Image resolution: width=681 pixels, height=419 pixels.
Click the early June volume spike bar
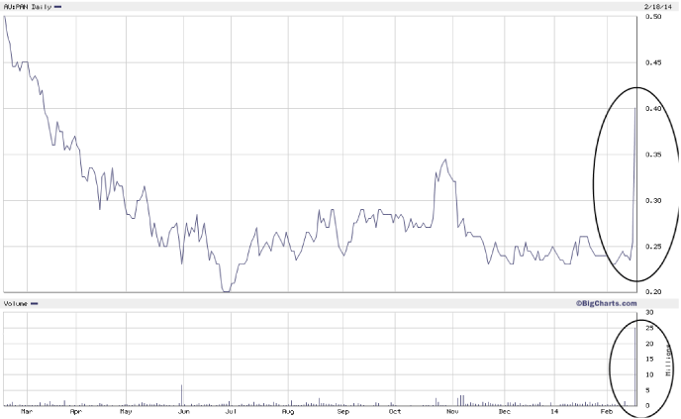pos(182,395)
